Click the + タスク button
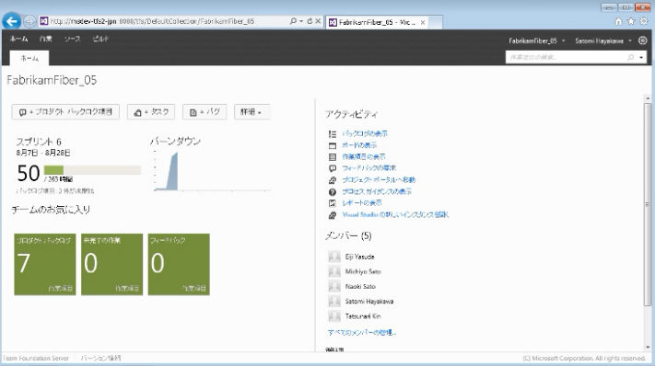Image resolution: width=655 pixels, height=366 pixels. 151,111
